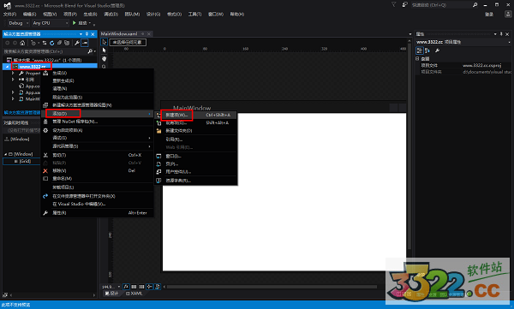Switch to the 设计 design view tab
Screen dimensions: 514x309
[x=111, y=294]
